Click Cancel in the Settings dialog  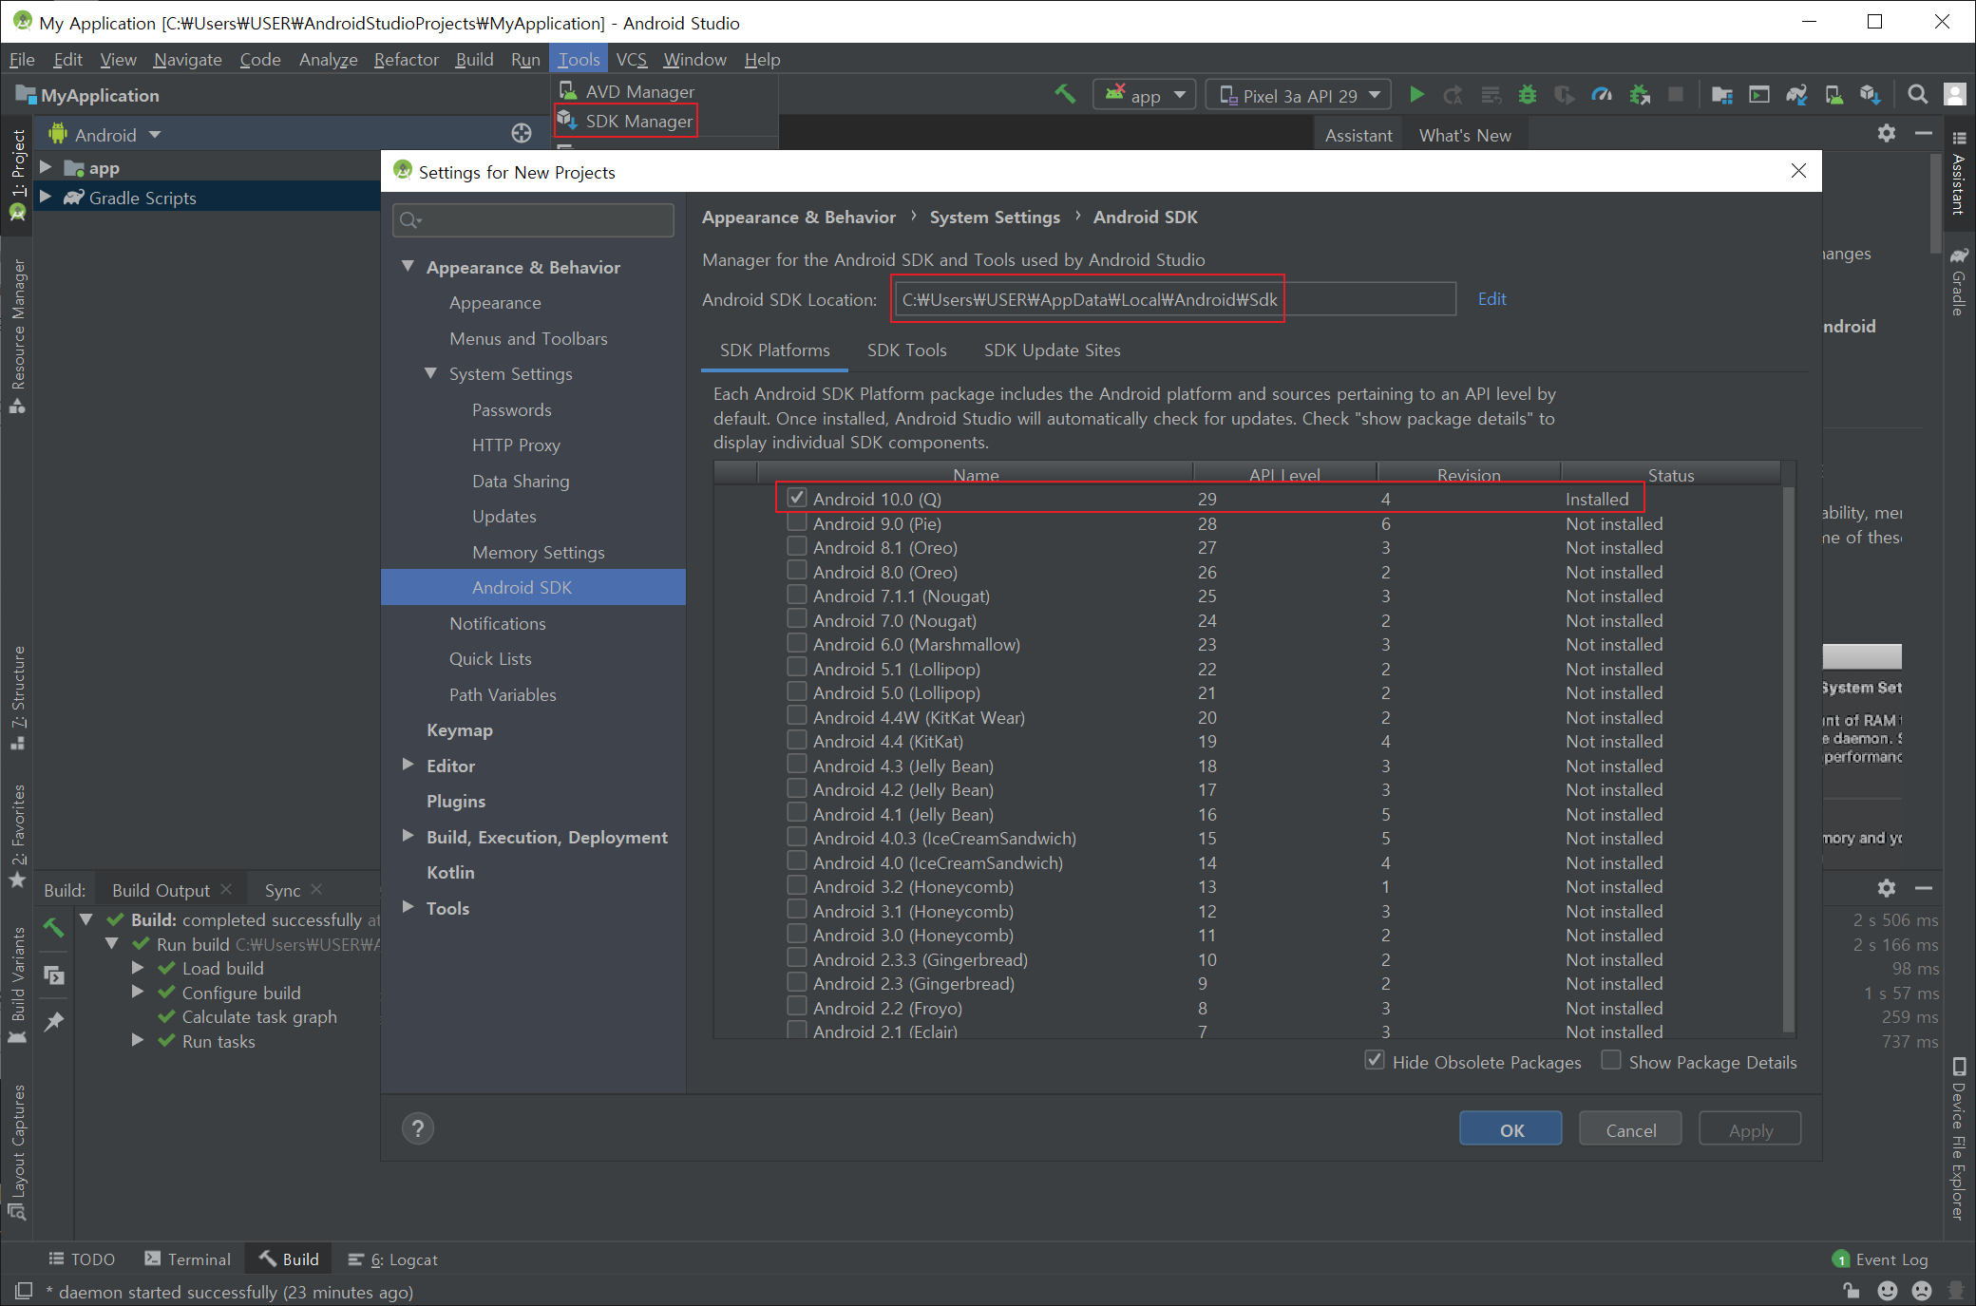(1630, 1129)
